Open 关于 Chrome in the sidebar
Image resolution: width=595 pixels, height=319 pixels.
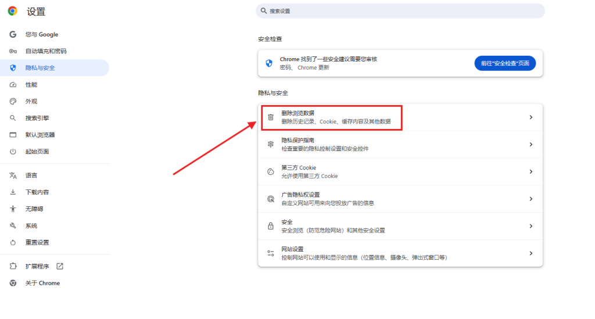point(42,283)
